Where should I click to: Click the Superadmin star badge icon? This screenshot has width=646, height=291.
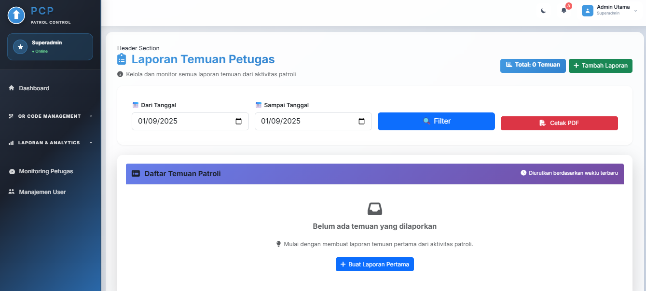[x=20, y=47]
